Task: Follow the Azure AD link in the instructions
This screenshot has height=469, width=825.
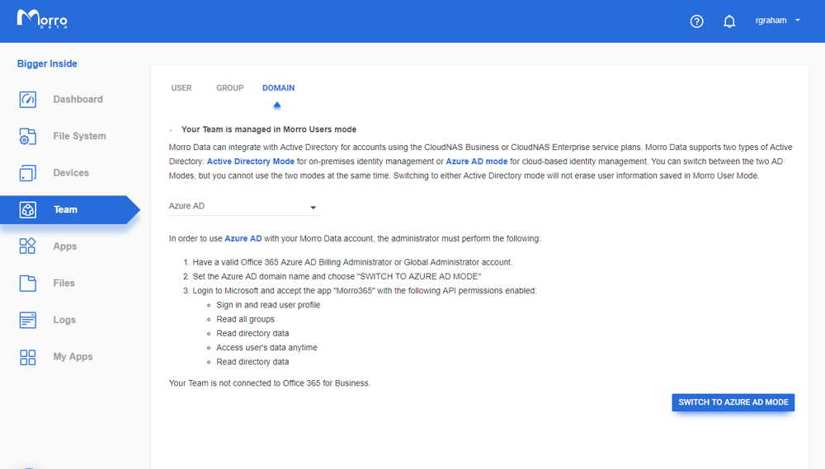Action: pos(243,239)
